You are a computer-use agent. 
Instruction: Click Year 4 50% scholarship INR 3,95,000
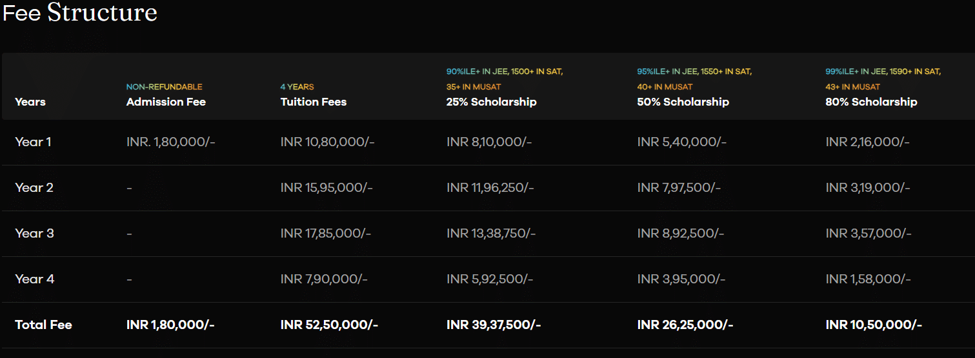click(x=681, y=279)
